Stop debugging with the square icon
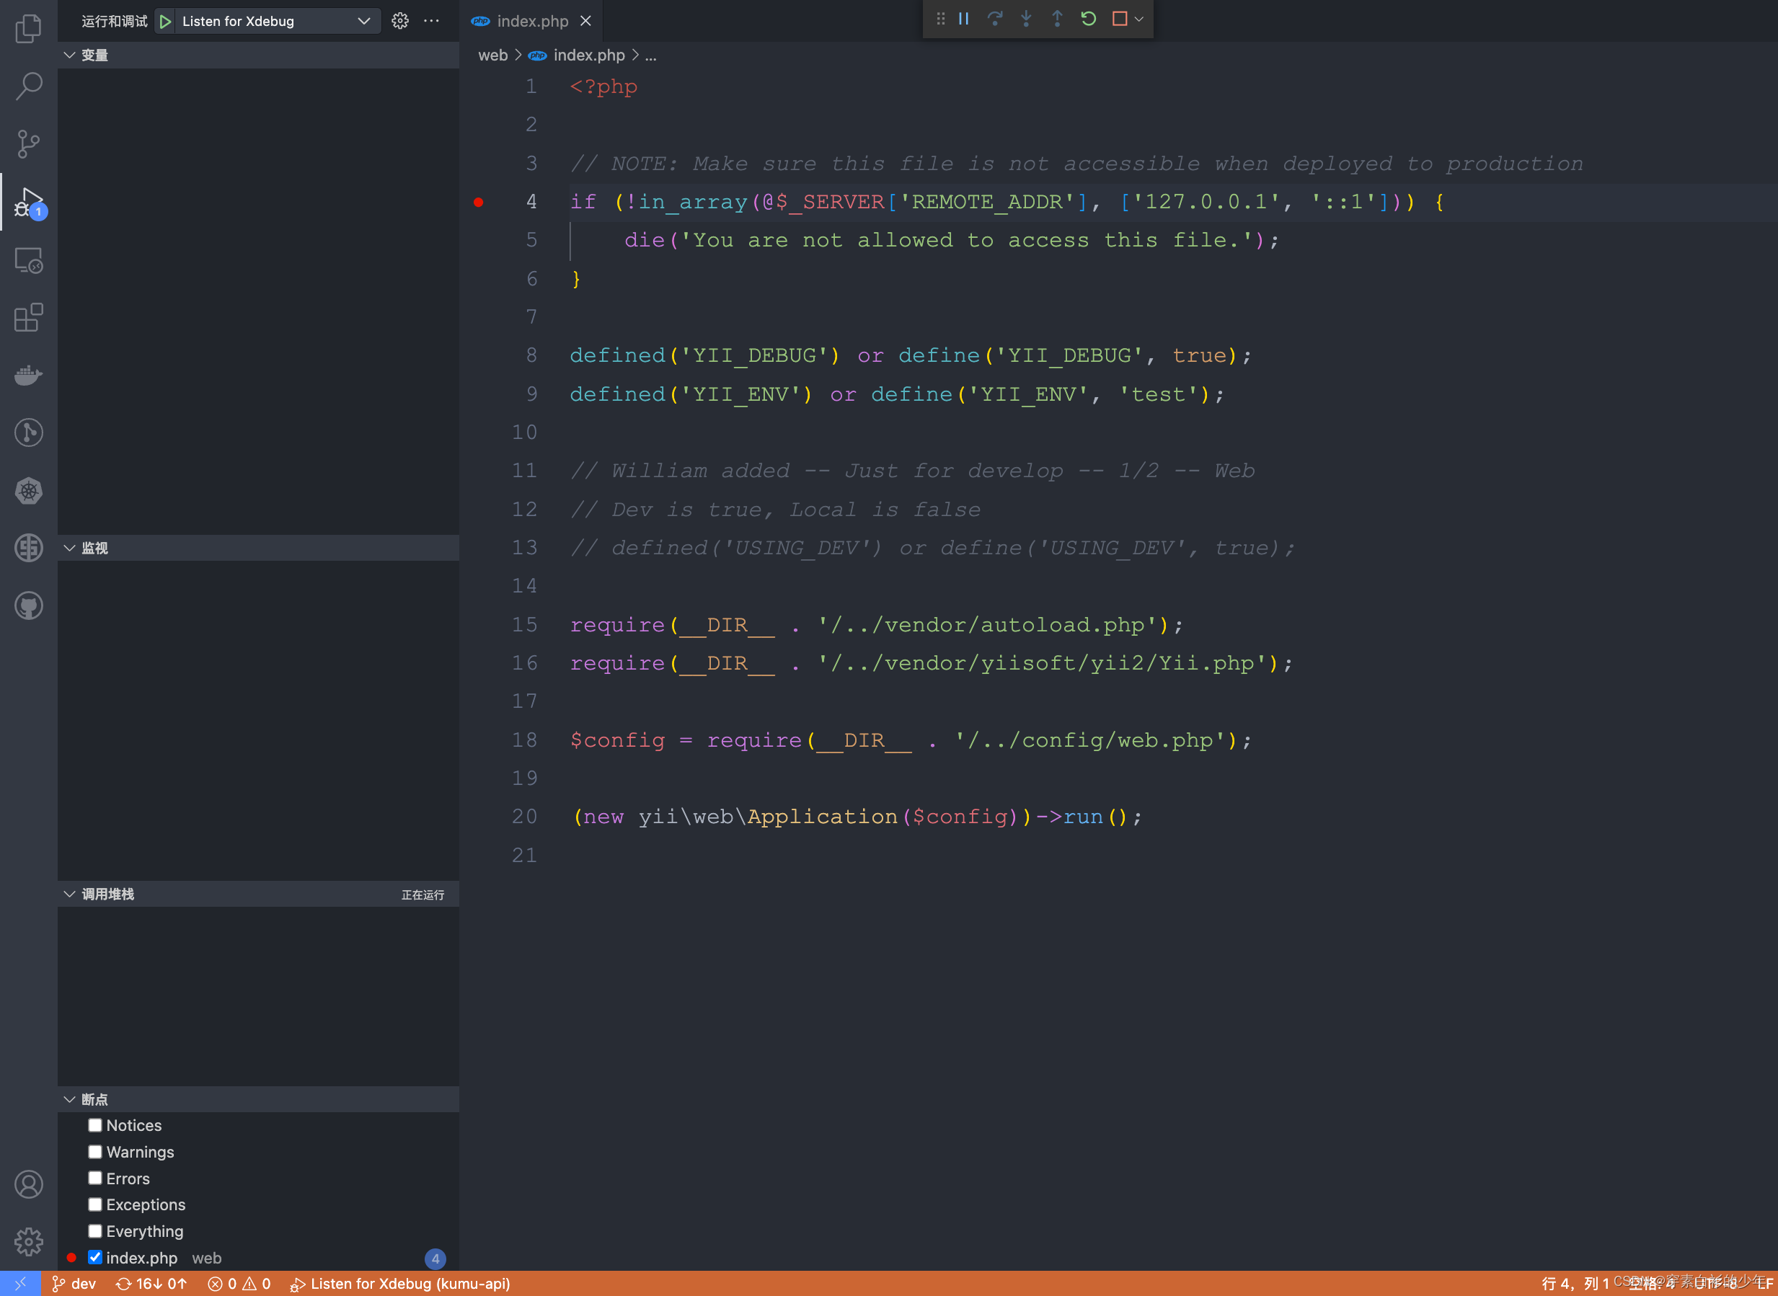 coord(1120,19)
